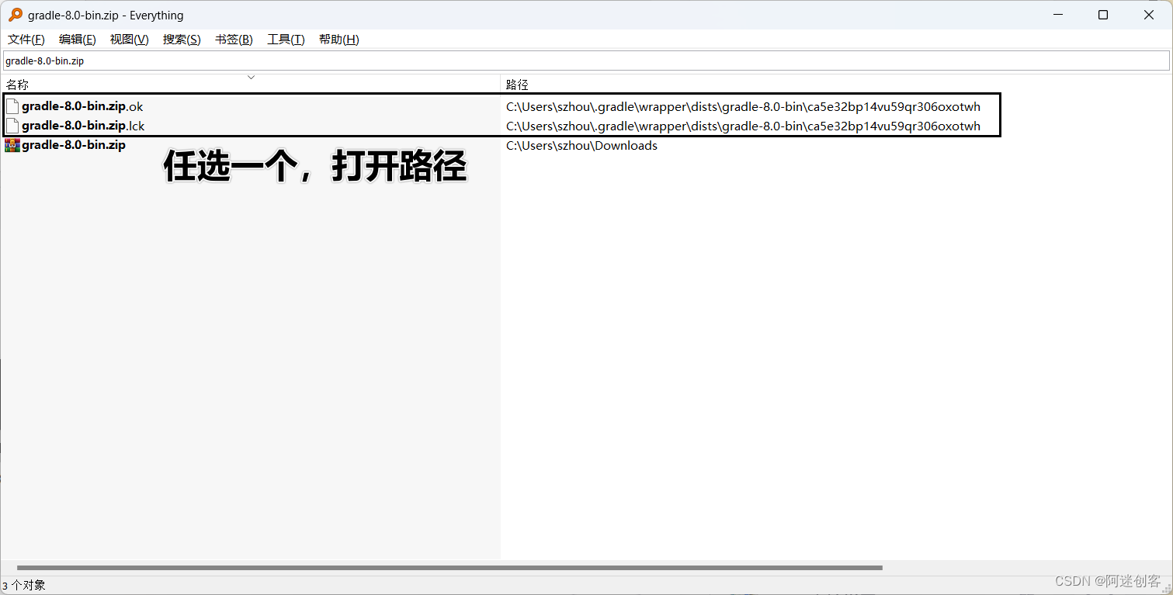Sort results by the 路径 column header
This screenshot has height=595, width=1173.
pos(517,85)
